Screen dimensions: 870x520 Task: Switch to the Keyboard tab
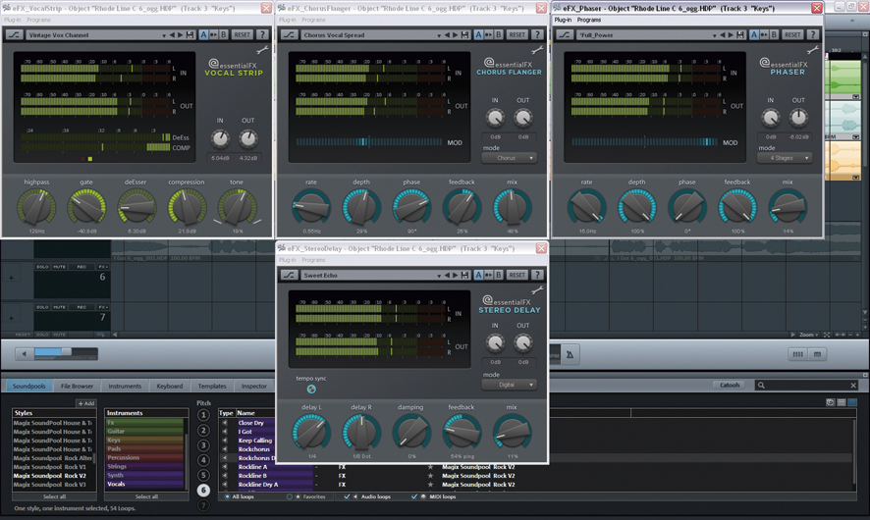(x=170, y=386)
